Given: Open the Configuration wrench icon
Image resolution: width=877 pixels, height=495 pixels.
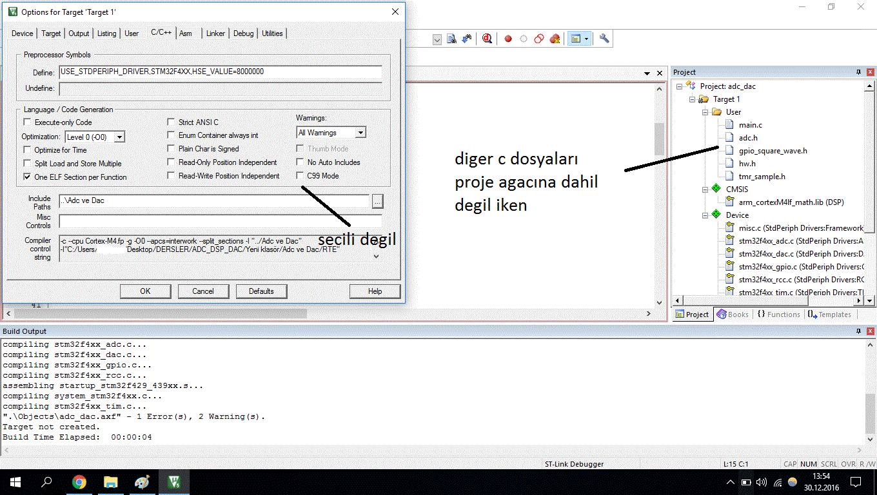Looking at the screenshot, I should (604, 39).
